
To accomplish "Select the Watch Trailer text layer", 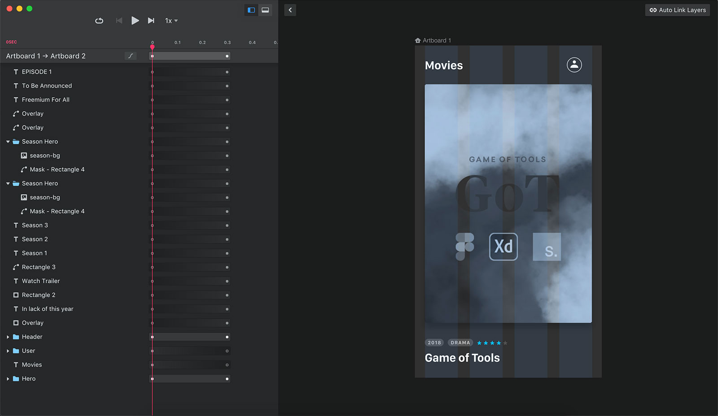I will 41,281.
